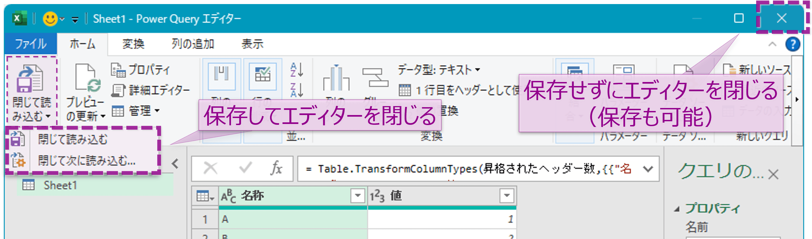Select row number 1
Screen dimensions: 812x239
(x=205, y=219)
